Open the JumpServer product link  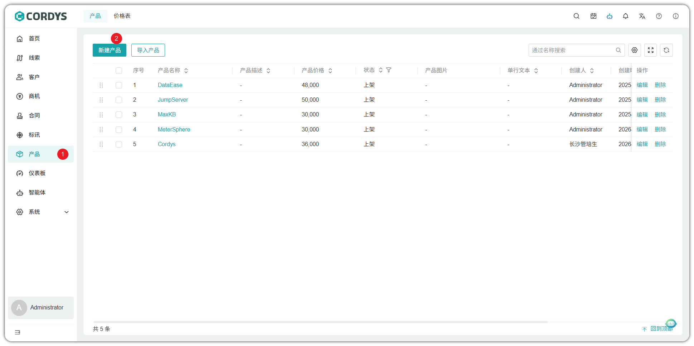[x=173, y=100]
